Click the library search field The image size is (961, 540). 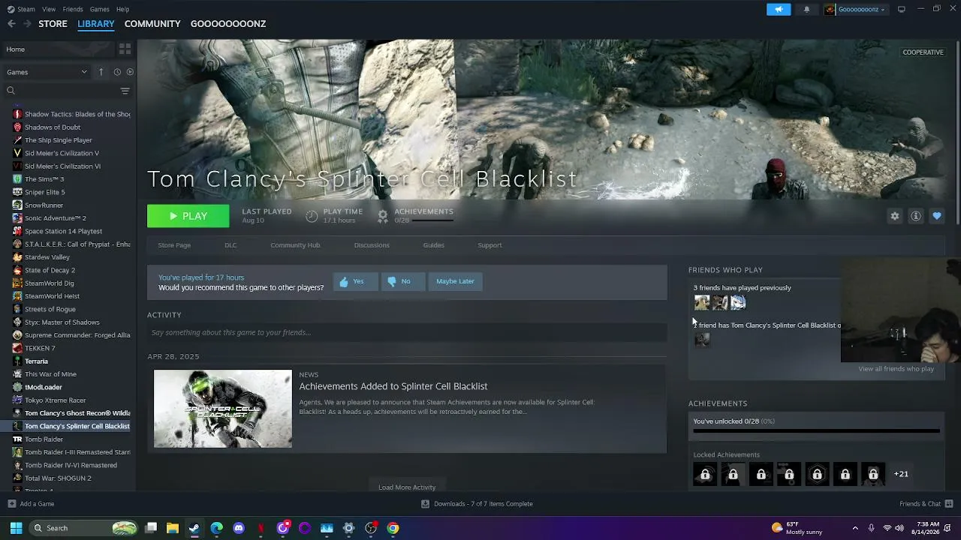tap(62, 91)
